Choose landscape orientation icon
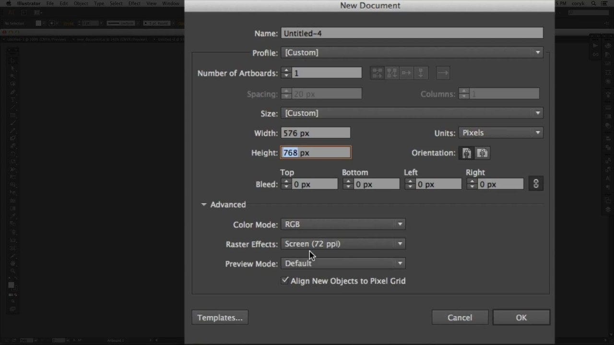 [x=483, y=153]
